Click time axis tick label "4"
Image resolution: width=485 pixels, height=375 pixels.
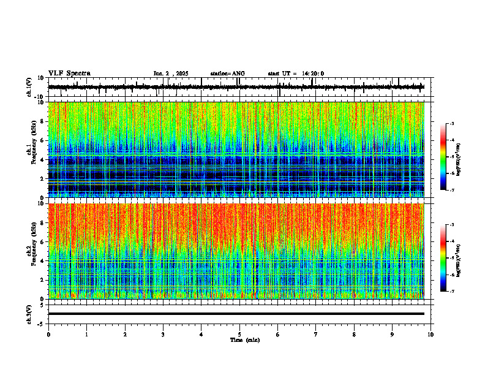pyautogui.click(x=201, y=335)
